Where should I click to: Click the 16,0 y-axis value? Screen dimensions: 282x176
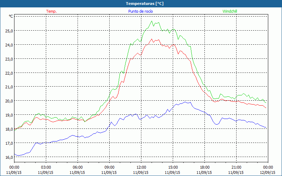[10, 157]
